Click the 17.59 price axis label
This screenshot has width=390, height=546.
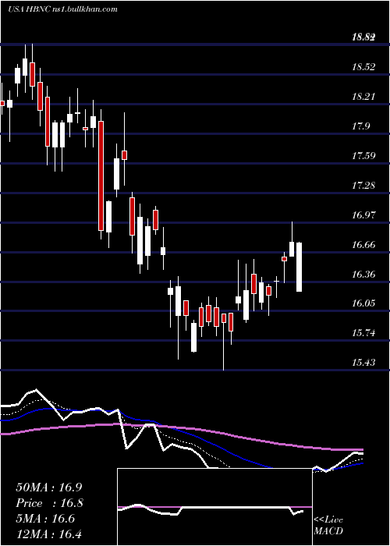click(x=363, y=156)
